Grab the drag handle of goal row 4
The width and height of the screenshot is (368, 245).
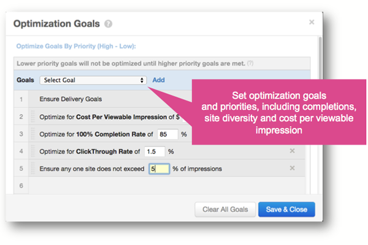pos(34,151)
